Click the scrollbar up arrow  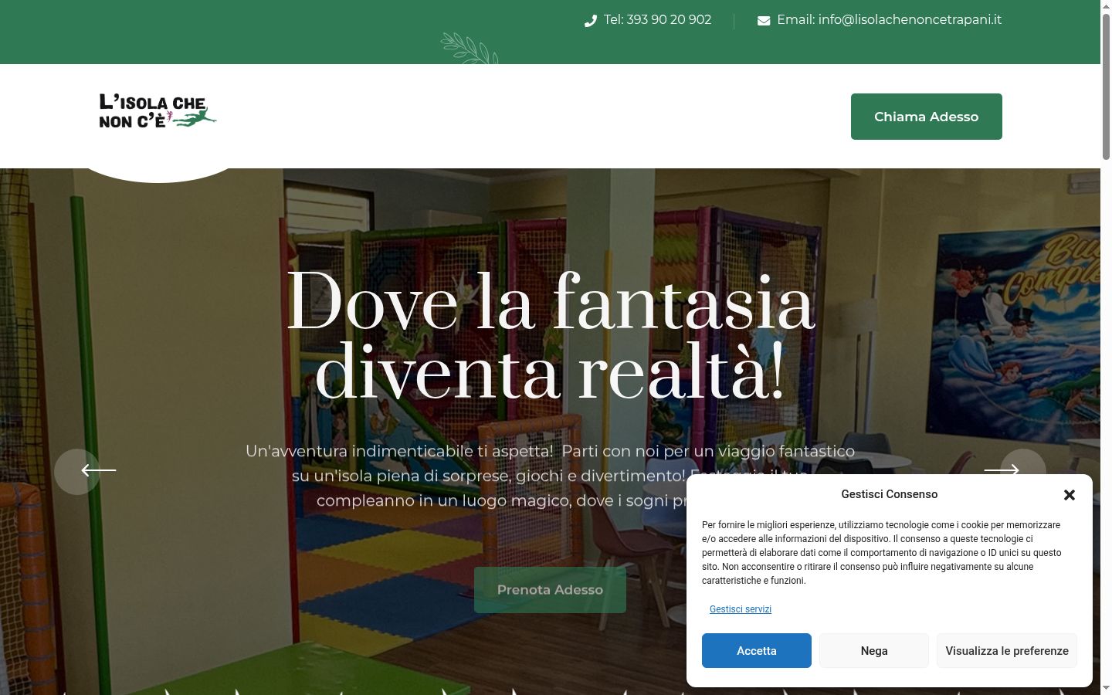click(x=1106, y=6)
